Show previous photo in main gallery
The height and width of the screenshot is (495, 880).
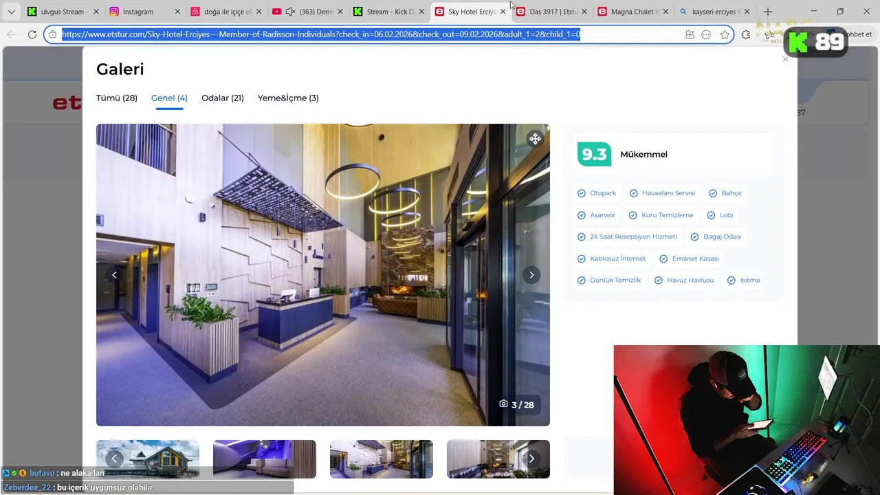(114, 275)
